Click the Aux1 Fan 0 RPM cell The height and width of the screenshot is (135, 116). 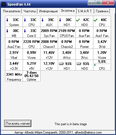point(102,32)
